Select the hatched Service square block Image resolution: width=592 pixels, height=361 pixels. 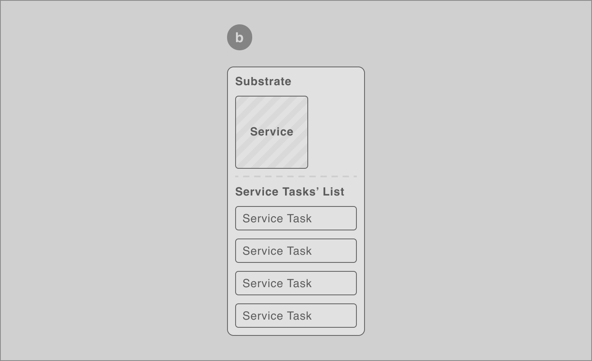(272, 132)
